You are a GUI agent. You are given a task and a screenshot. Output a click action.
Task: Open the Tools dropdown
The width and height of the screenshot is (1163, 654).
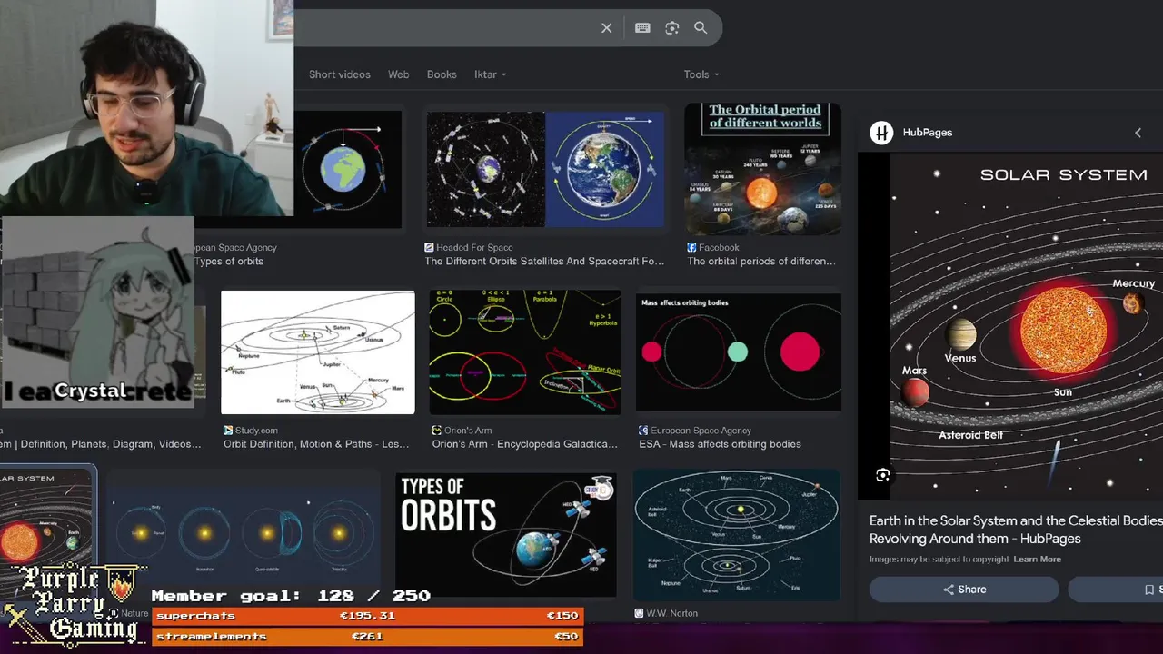(x=701, y=74)
